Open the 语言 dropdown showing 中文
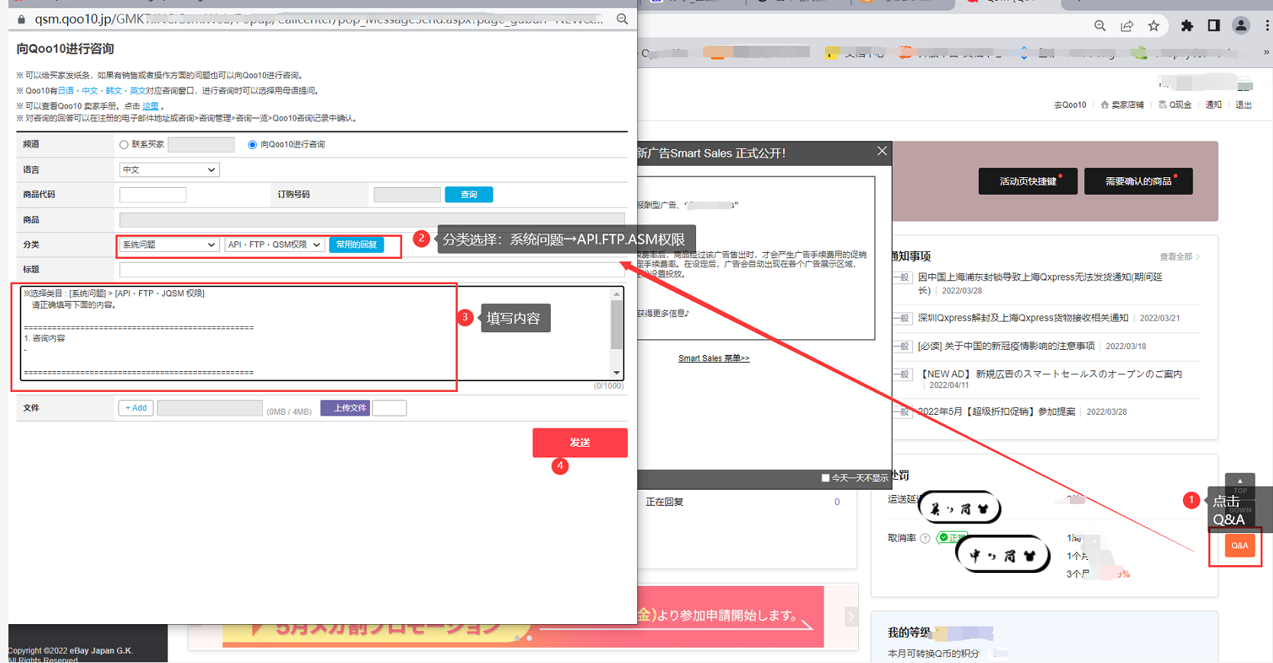The image size is (1273, 663). pos(170,170)
